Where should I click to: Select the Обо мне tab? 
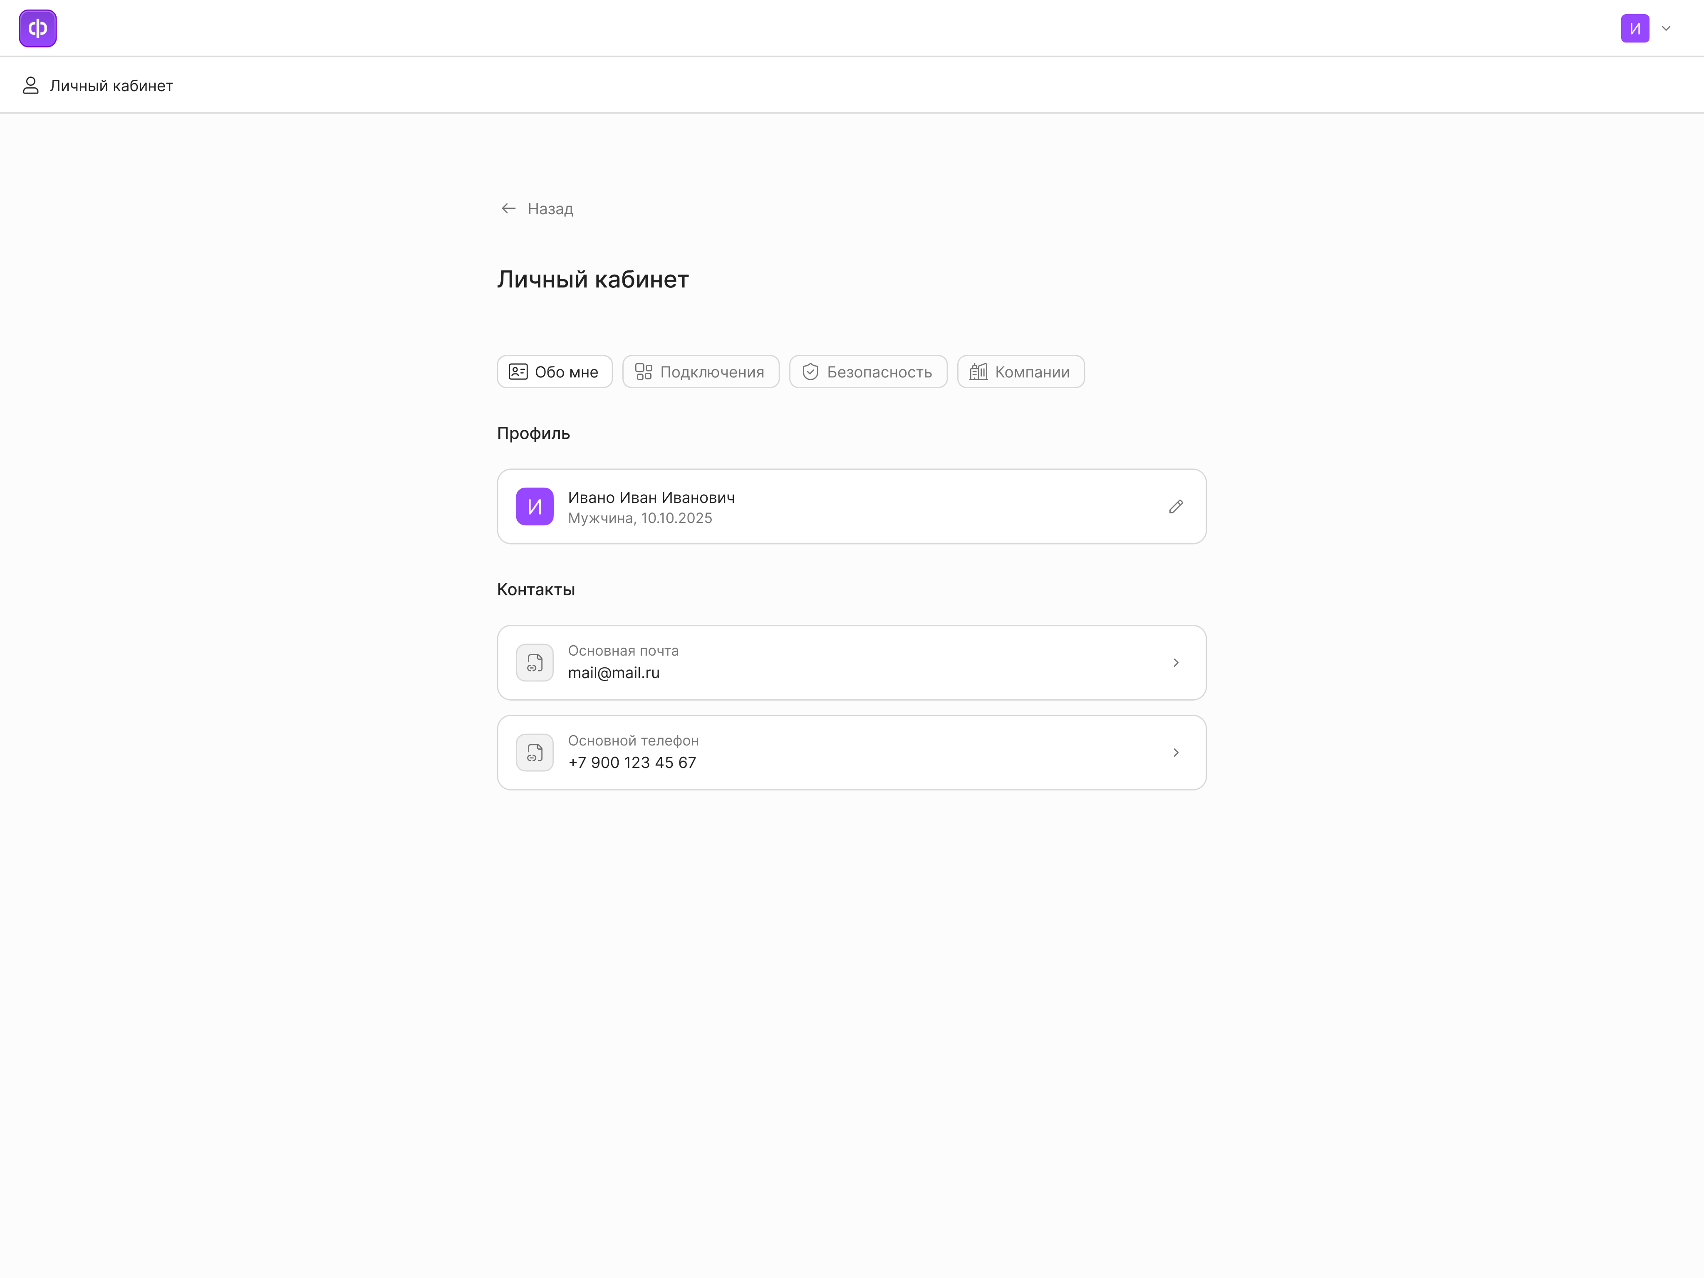click(x=555, y=372)
